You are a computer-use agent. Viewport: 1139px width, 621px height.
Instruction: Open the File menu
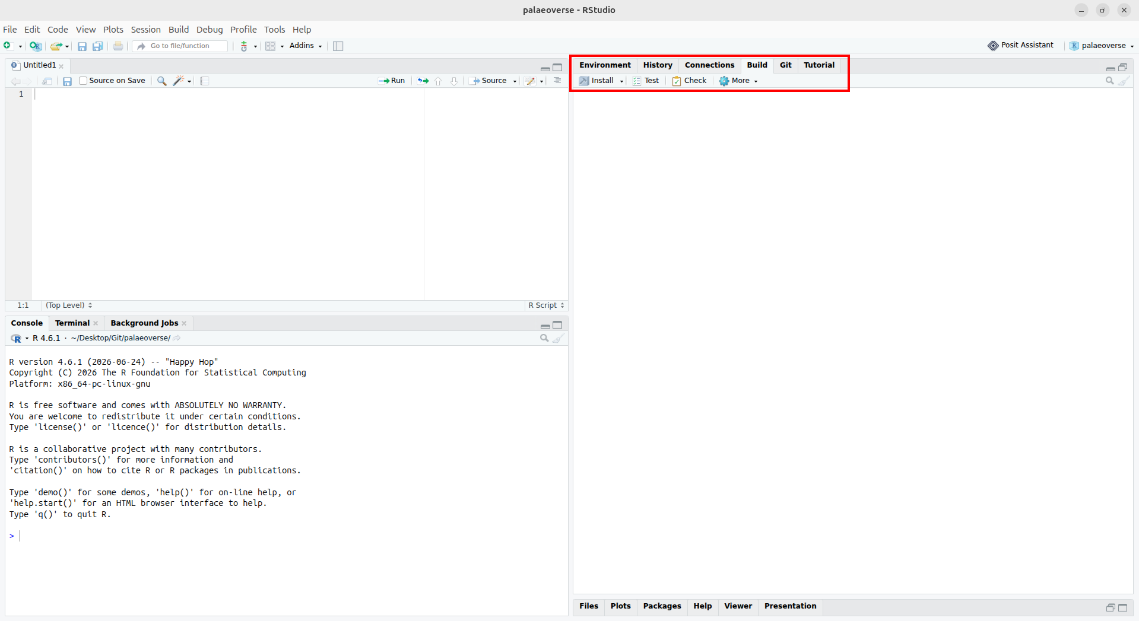pyautogui.click(x=10, y=30)
